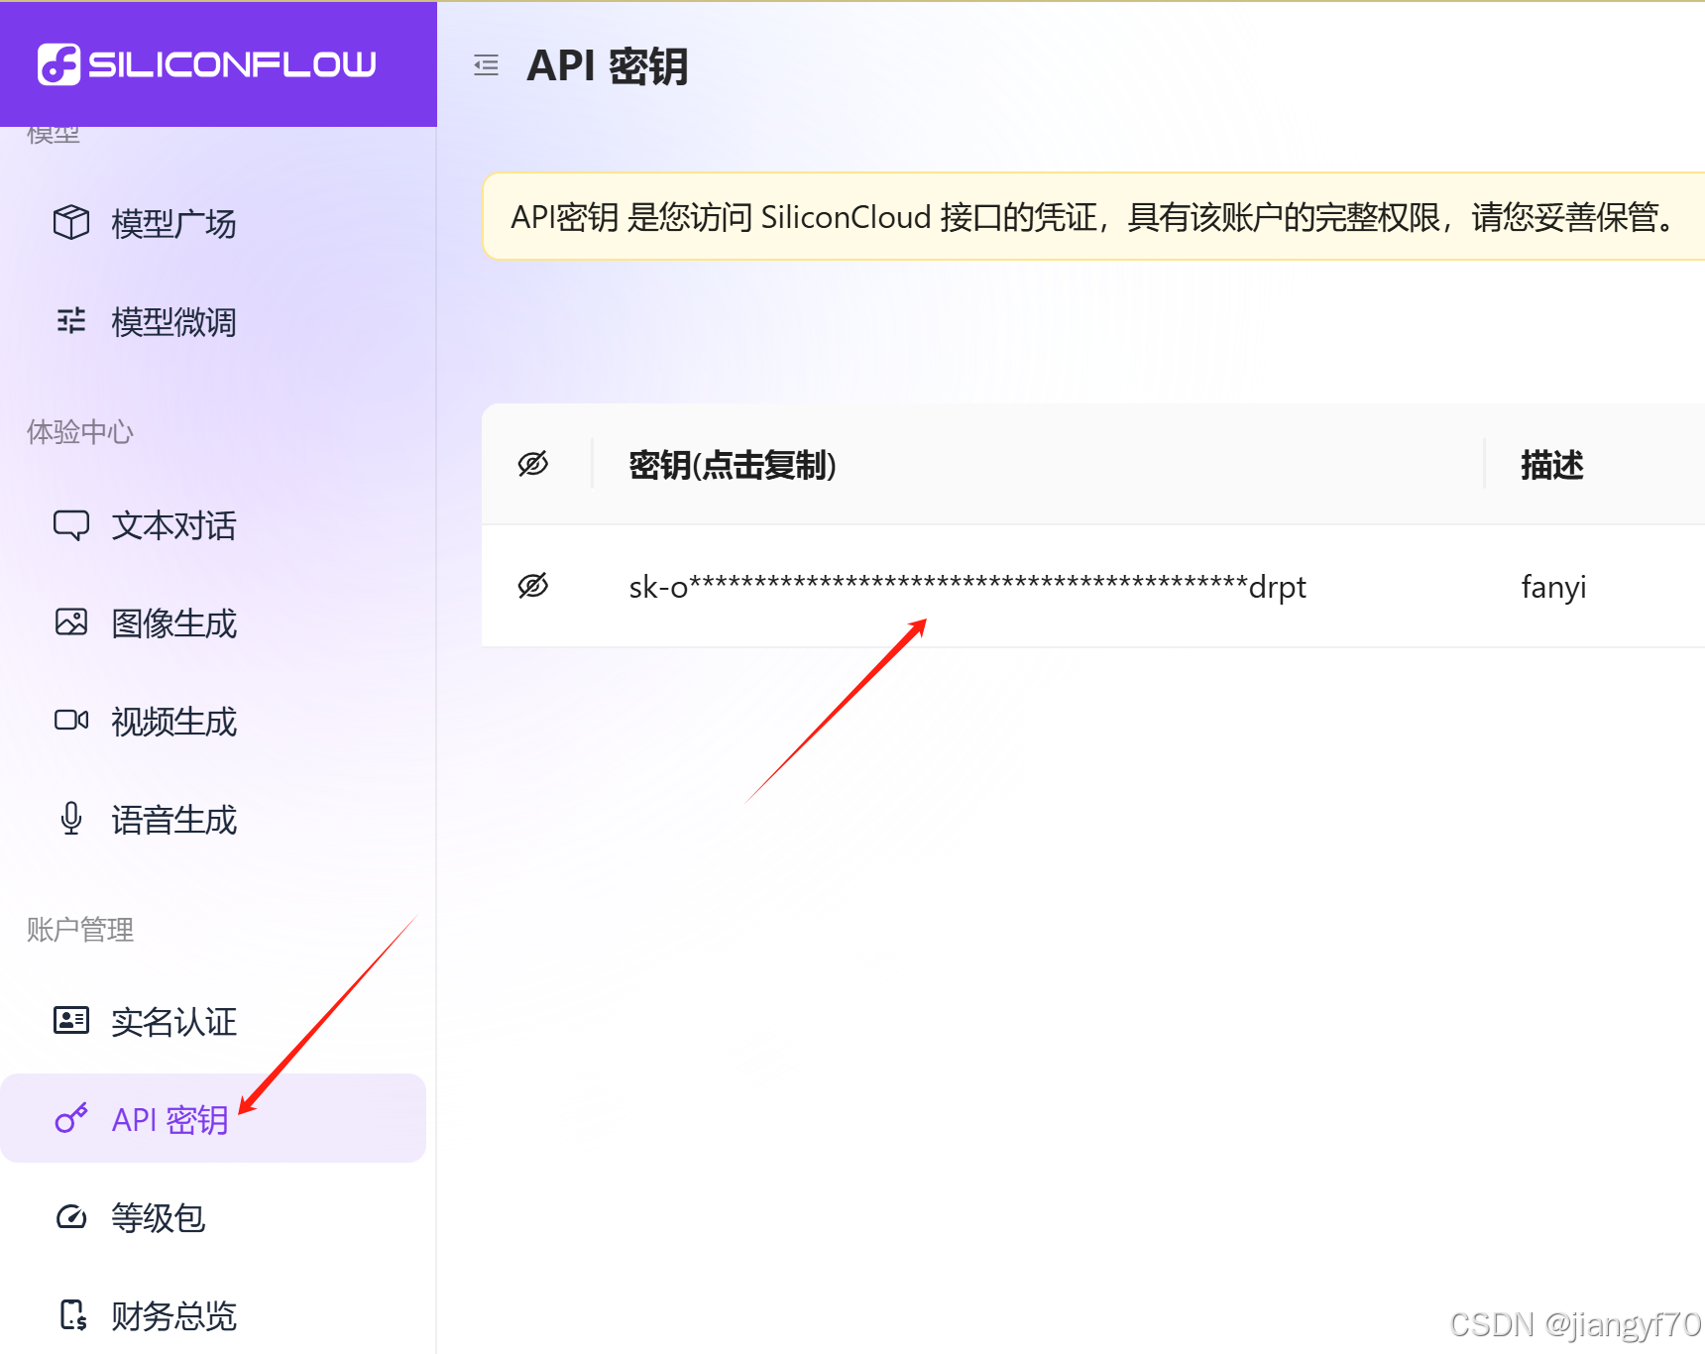Open the 模型广场 model marketplace icon
Screen dimensions: 1705x1354
[71, 223]
